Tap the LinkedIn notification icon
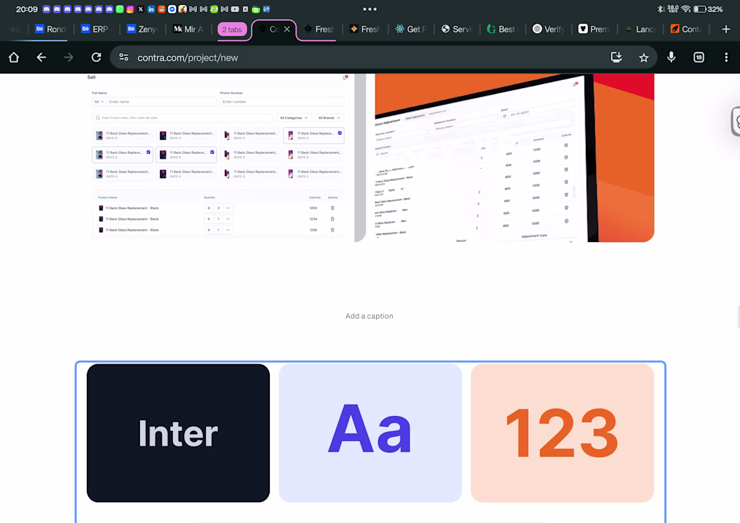Image resolution: width=740 pixels, height=523 pixels. coord(151,9)
